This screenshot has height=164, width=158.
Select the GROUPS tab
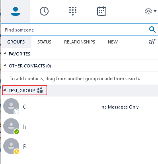click(16, 42)
